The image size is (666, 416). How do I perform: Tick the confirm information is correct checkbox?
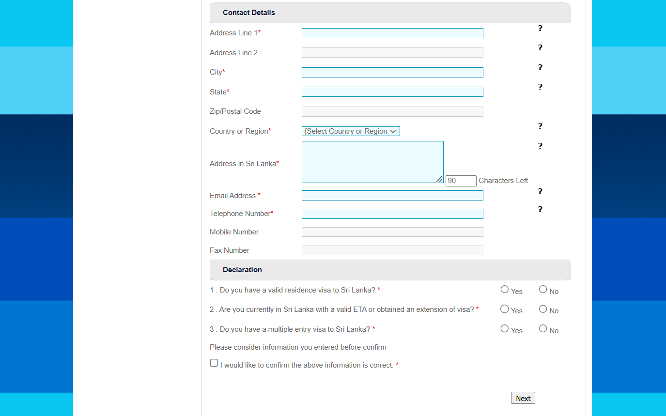(x=214, y=363)
